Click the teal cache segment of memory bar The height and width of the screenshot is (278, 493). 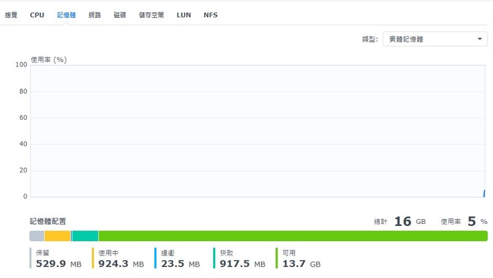[85, 236]
